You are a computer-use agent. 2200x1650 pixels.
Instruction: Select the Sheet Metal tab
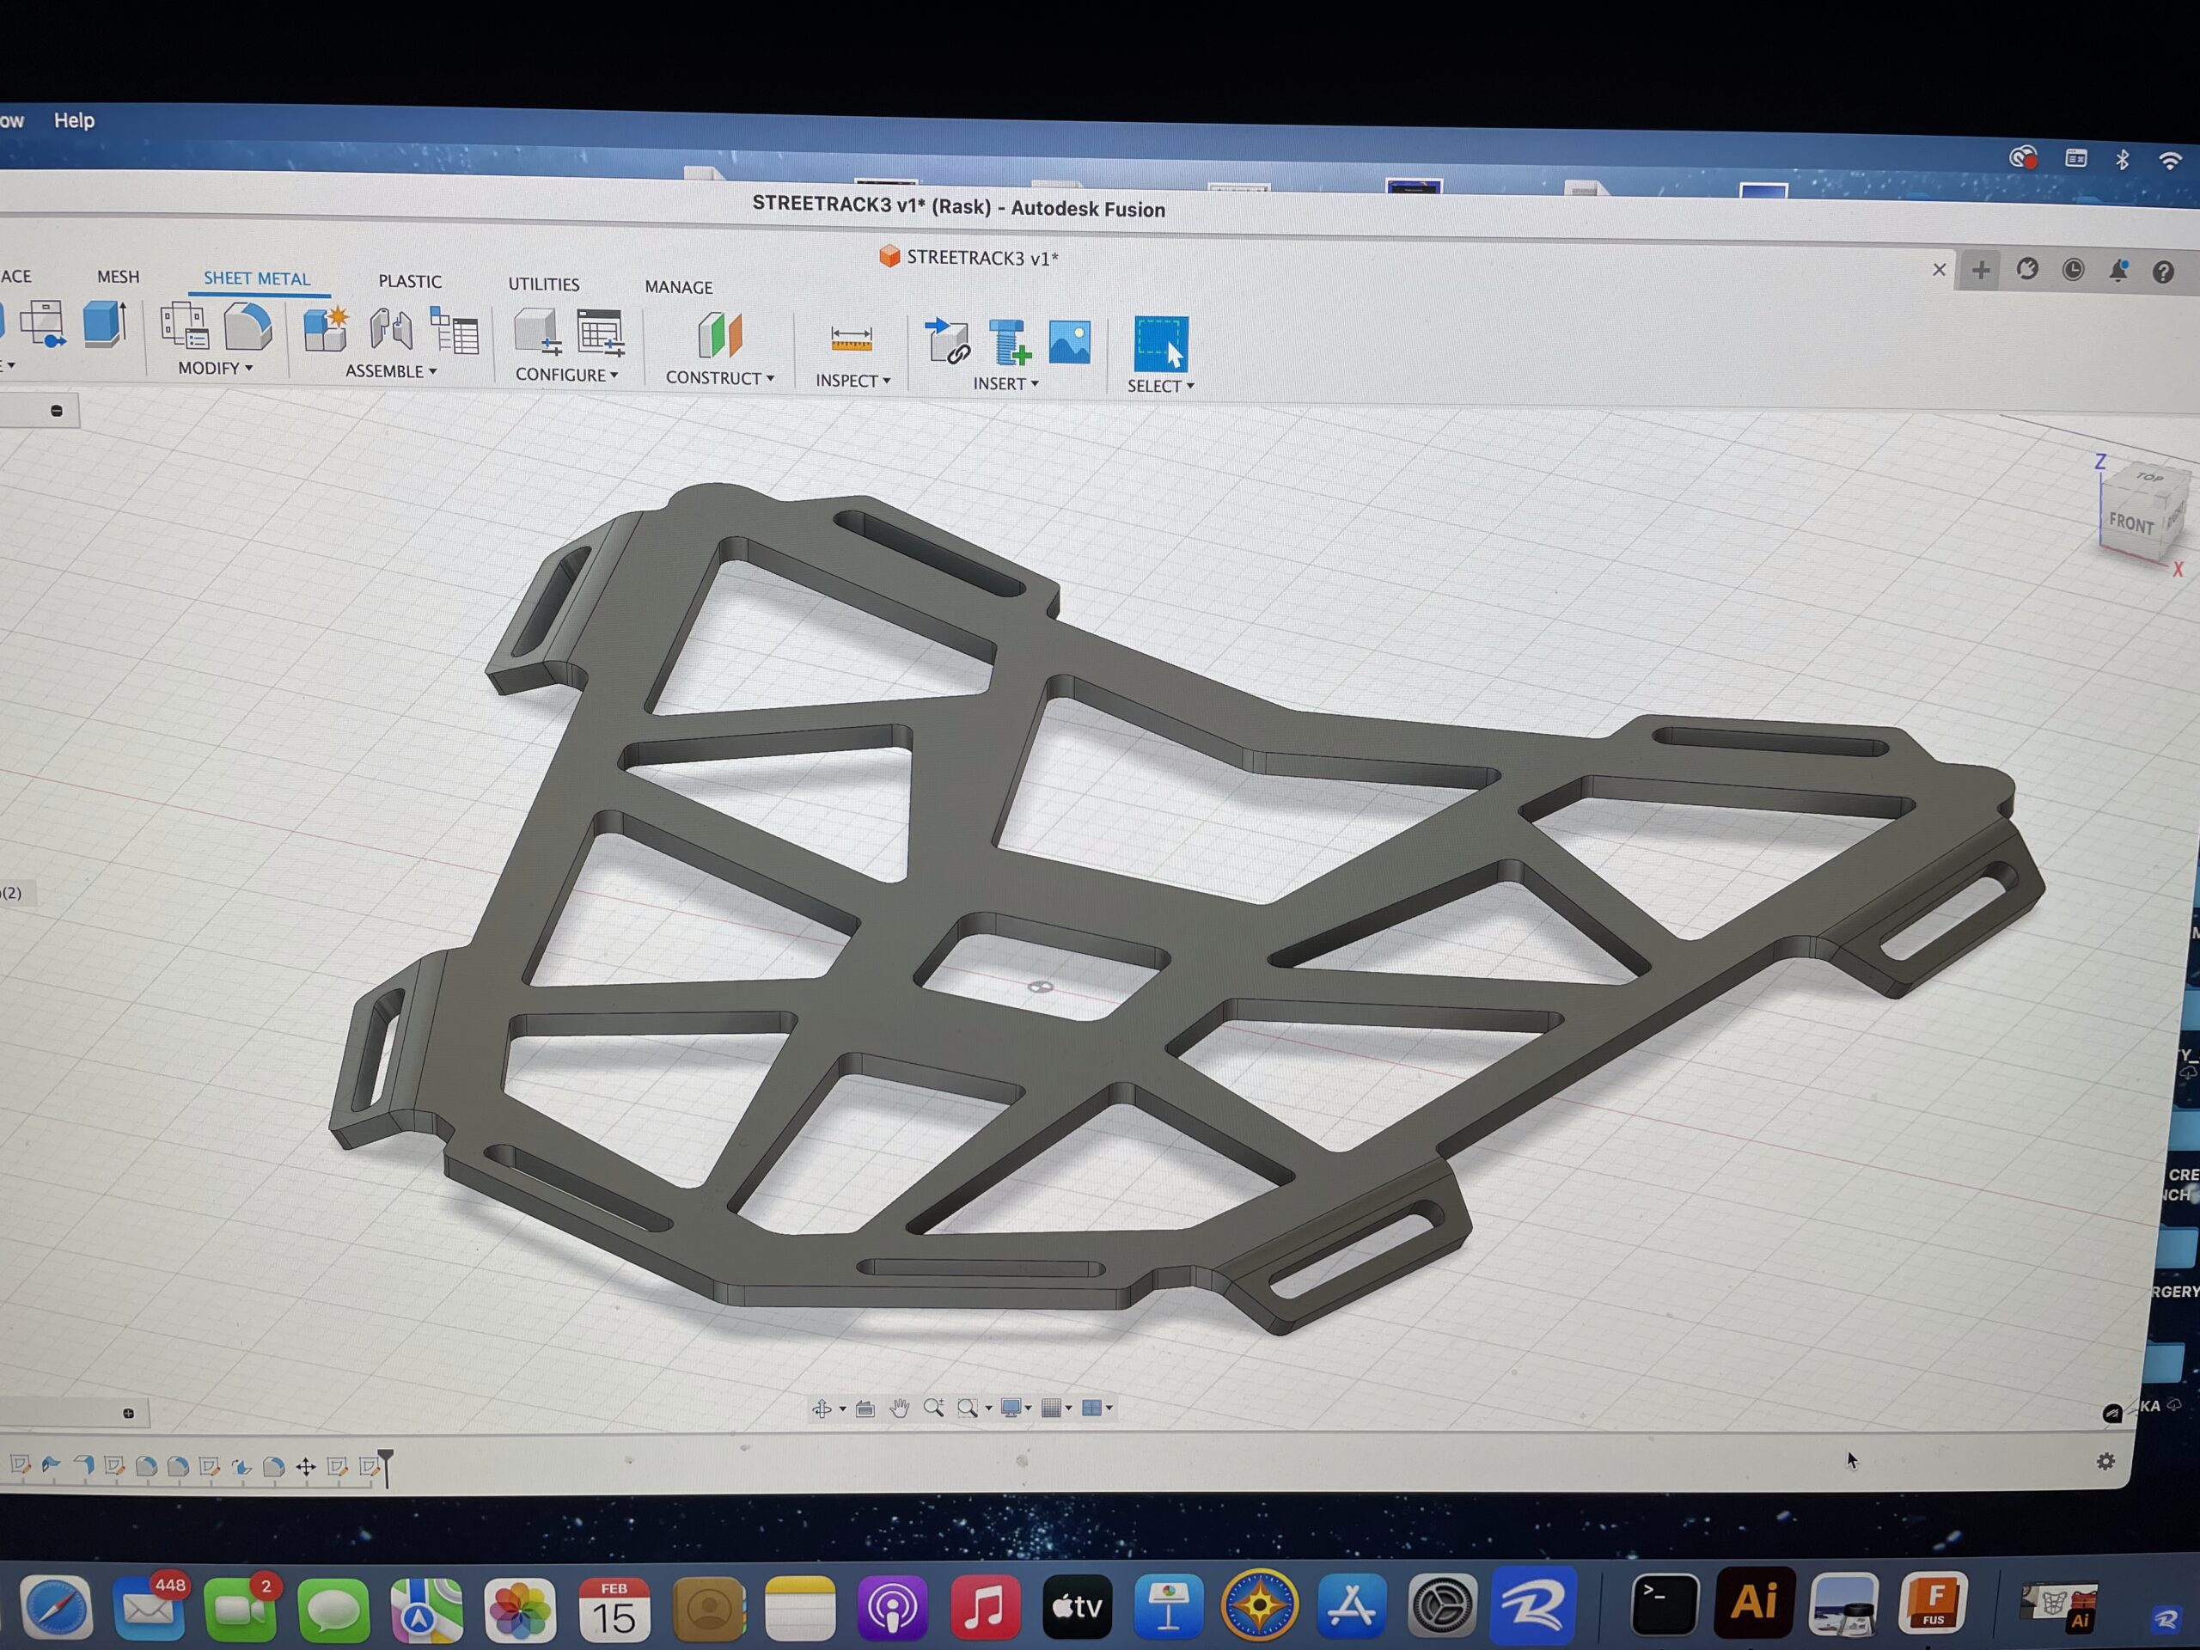click(257, 278)
